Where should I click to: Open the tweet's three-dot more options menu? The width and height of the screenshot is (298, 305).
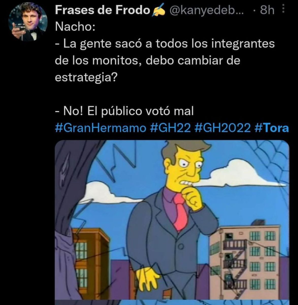click(284, 10)
